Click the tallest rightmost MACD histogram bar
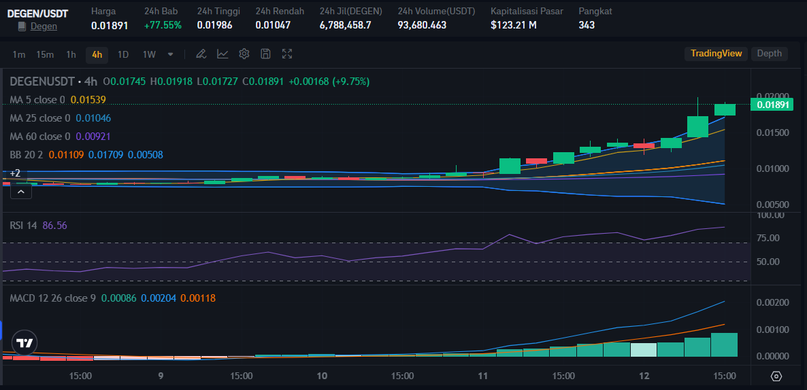The width and height of the screenshot is (807, 390). [725, 344]
